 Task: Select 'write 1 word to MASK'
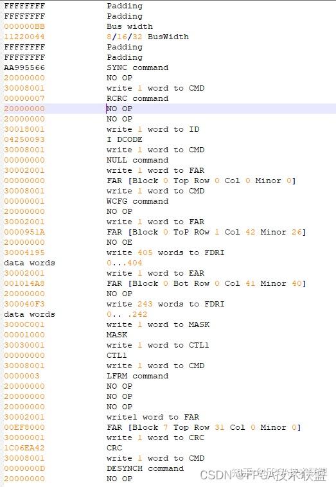158,324
